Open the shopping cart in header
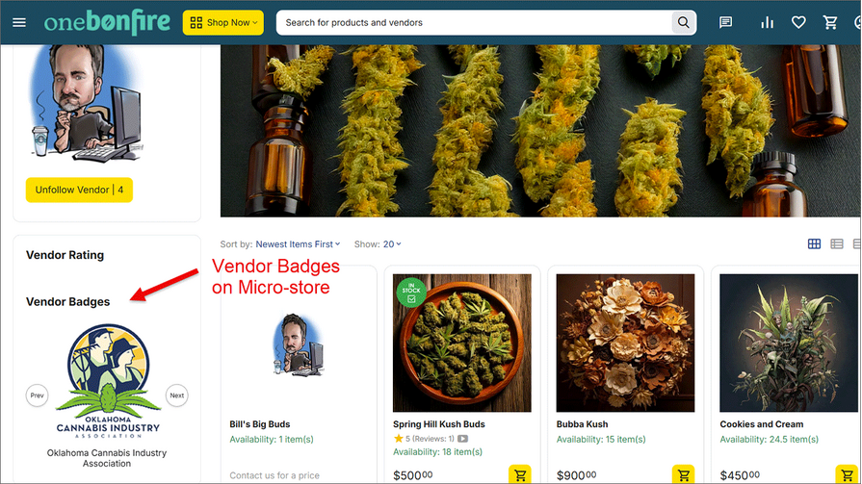The image size is (862, 484). point(830,22)
